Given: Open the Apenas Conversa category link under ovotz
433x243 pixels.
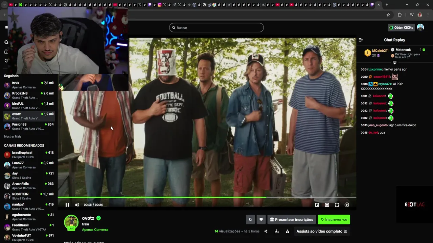Looking at the screenshot, I should 95,230.
